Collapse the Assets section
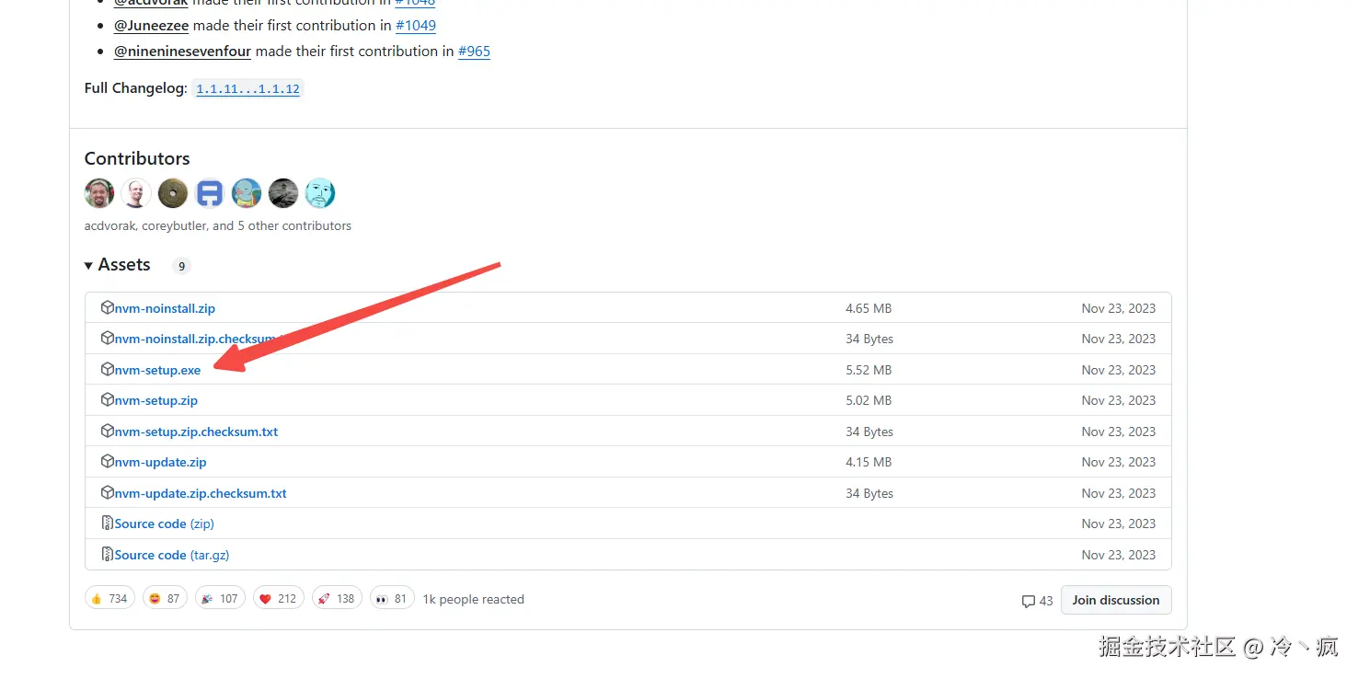 [117, 265]
